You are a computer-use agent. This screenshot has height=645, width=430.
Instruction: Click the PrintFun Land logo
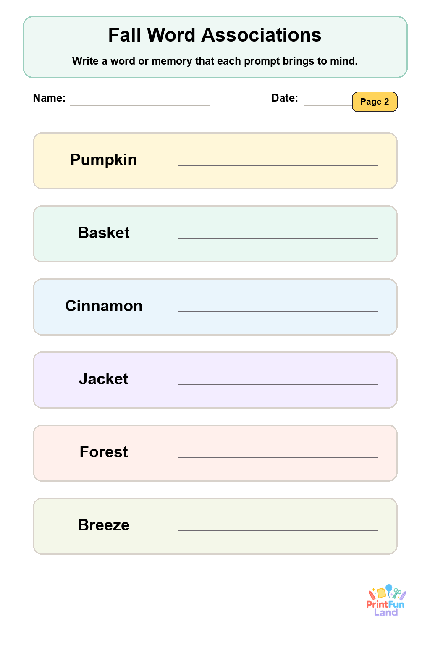pos(386,600)
